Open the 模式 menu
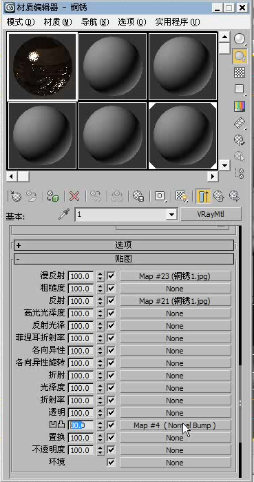Image resolution: width=254 pixels, height=482 pixels. coord(21,22)
